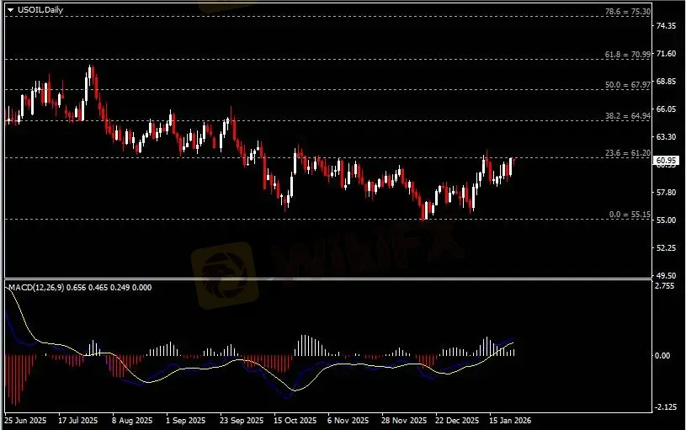Select the 61.8 = 70.99 Fibonacci label
Image resolution: width=686 pixels, height=430 pixels.
click(627, 55)
